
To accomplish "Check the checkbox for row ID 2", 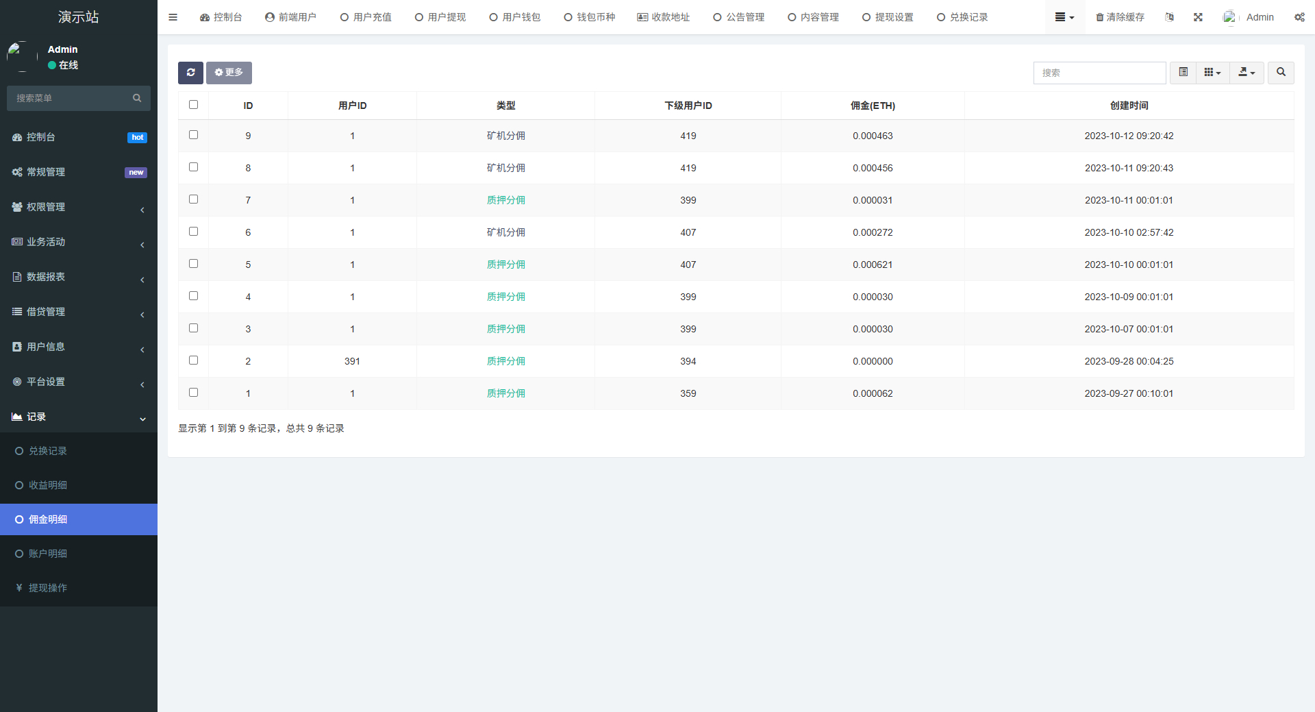I will pyautogui.click(x=193, y=360).
